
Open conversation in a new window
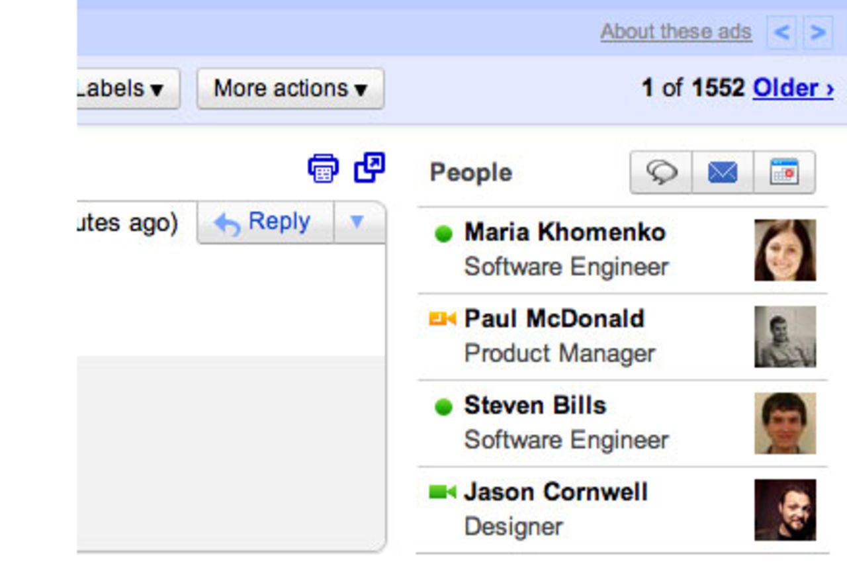click(369, 167)
